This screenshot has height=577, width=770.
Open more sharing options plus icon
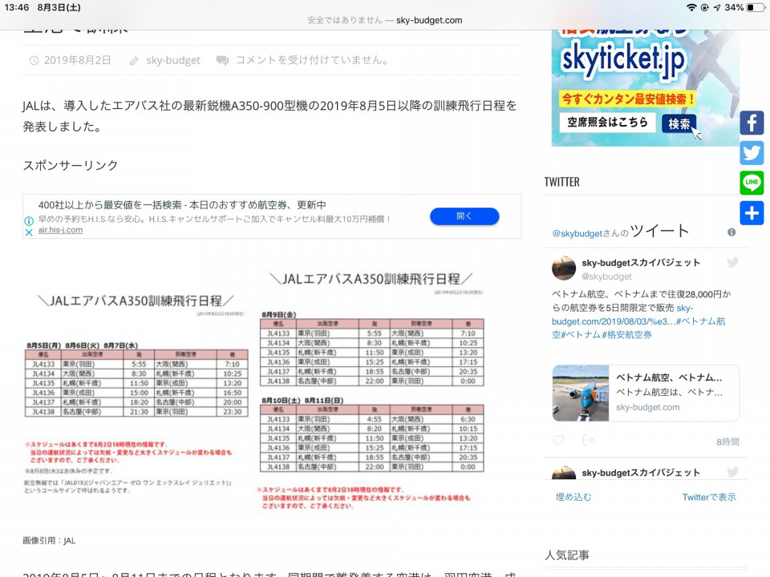[752, 213]
